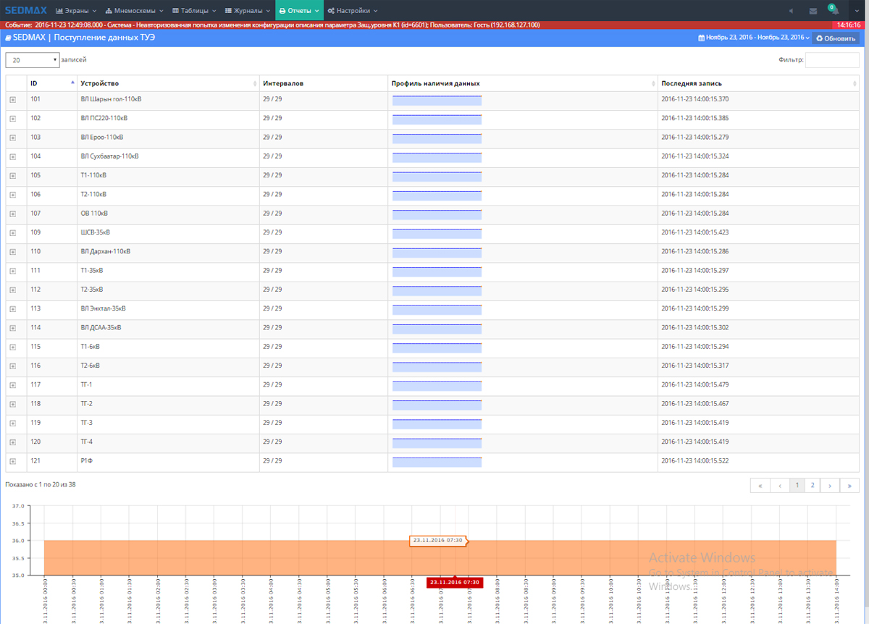Screen dimensions: 869x624
Task: Expand row 121 Р1Ф details
Action: tap(13, 461)
